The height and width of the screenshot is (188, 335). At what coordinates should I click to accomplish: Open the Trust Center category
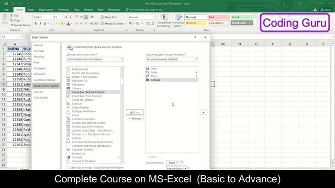[41, 98]
